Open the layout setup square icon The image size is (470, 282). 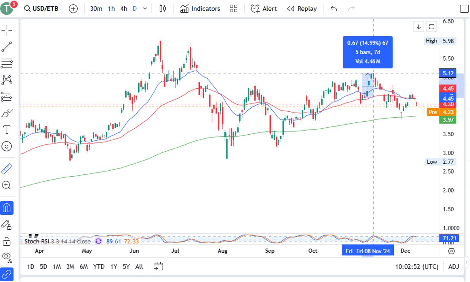tap(464, 9)
